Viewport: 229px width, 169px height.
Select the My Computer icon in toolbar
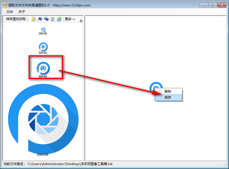click(x=40, y=19)
